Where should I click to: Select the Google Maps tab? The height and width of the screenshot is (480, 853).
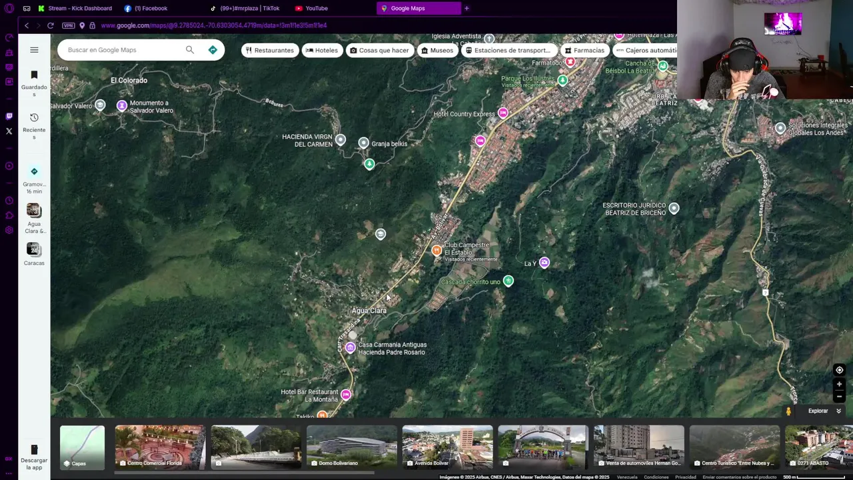419,8
